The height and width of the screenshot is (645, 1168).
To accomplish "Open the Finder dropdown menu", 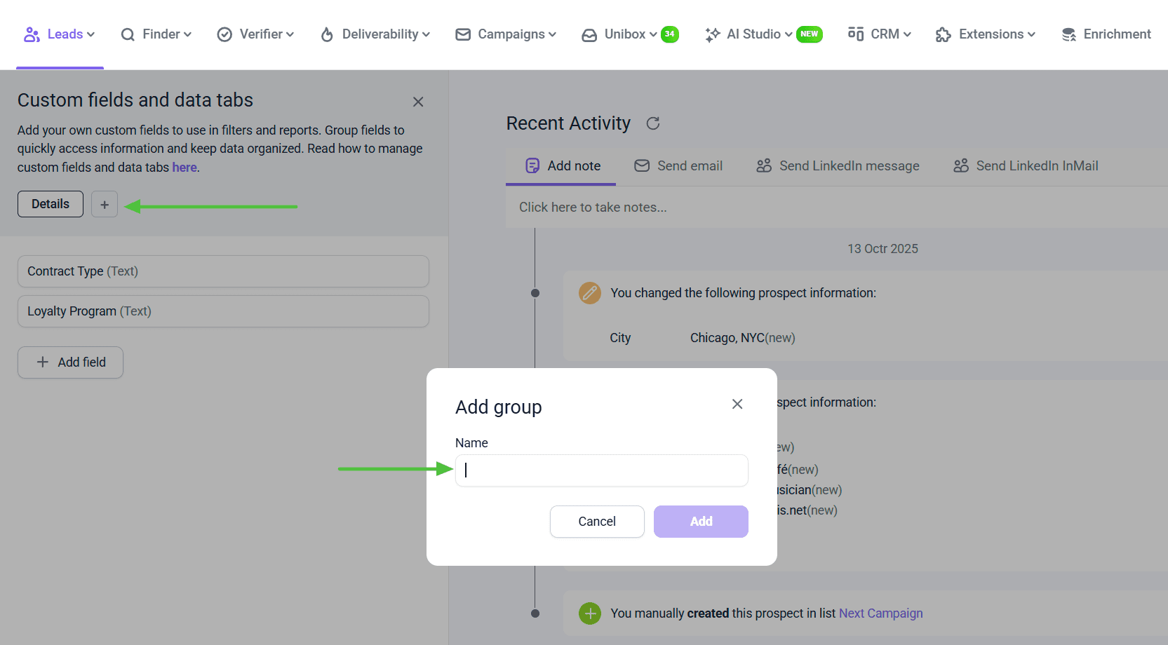I will coord(156,34).
